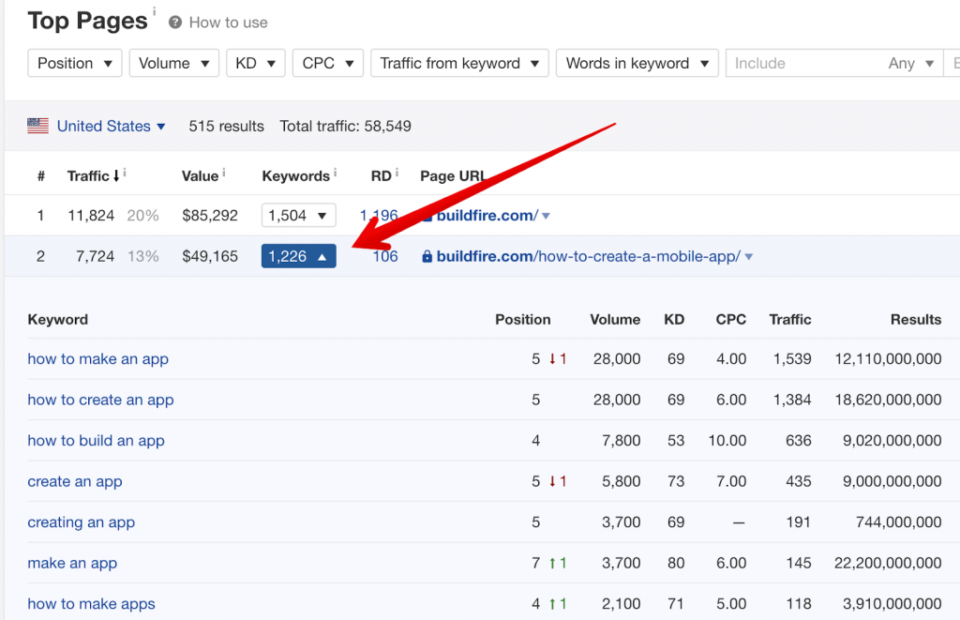Open the Traffic from keyword filter

(x=458, y=63)
